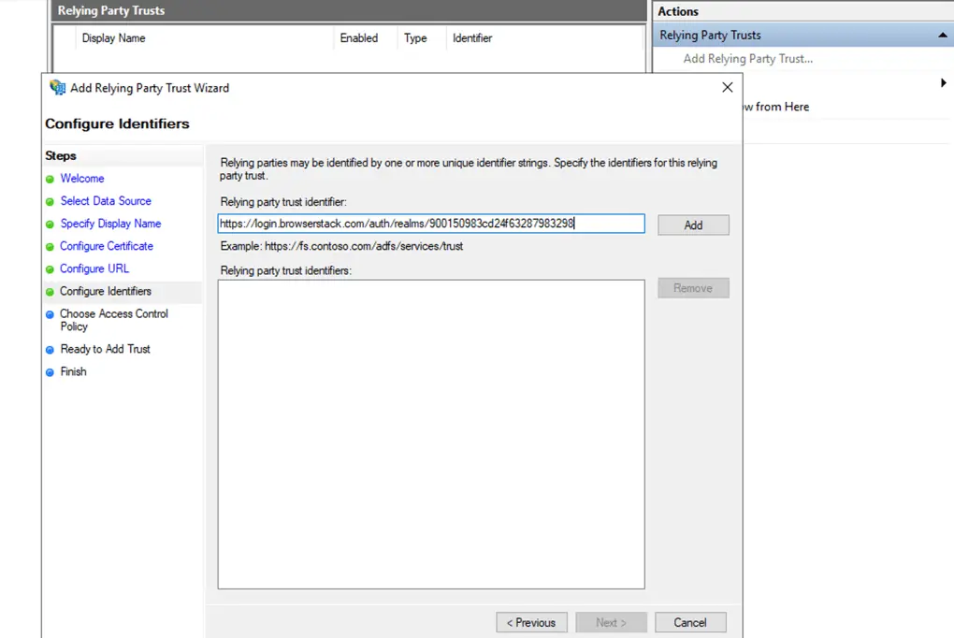Jump to the Configure Certificate step
The width and height of the screenshot is (954, 638).
[107, 246]
